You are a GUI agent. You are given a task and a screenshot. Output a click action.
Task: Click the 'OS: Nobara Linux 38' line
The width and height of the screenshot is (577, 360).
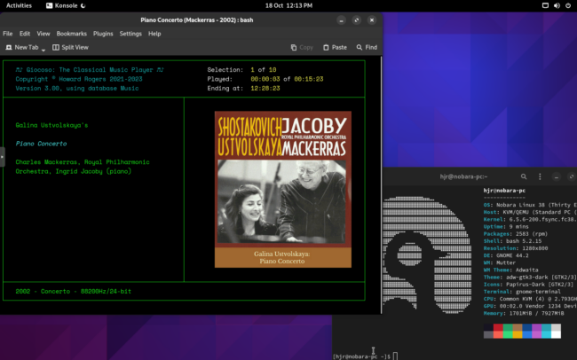tap(530, 205)
